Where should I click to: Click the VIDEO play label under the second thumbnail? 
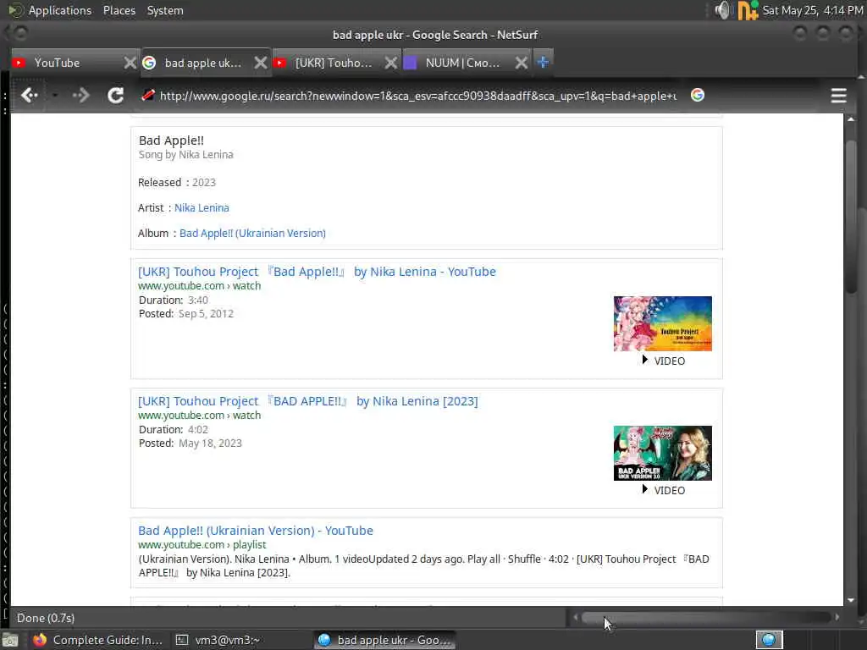click(664, 490)
